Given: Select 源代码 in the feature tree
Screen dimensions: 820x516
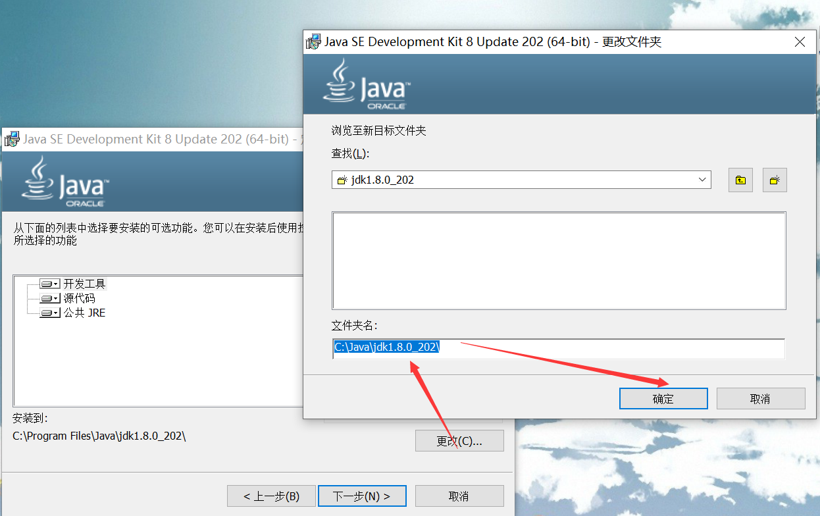Looking at the screenshot, I should [79, 298].
